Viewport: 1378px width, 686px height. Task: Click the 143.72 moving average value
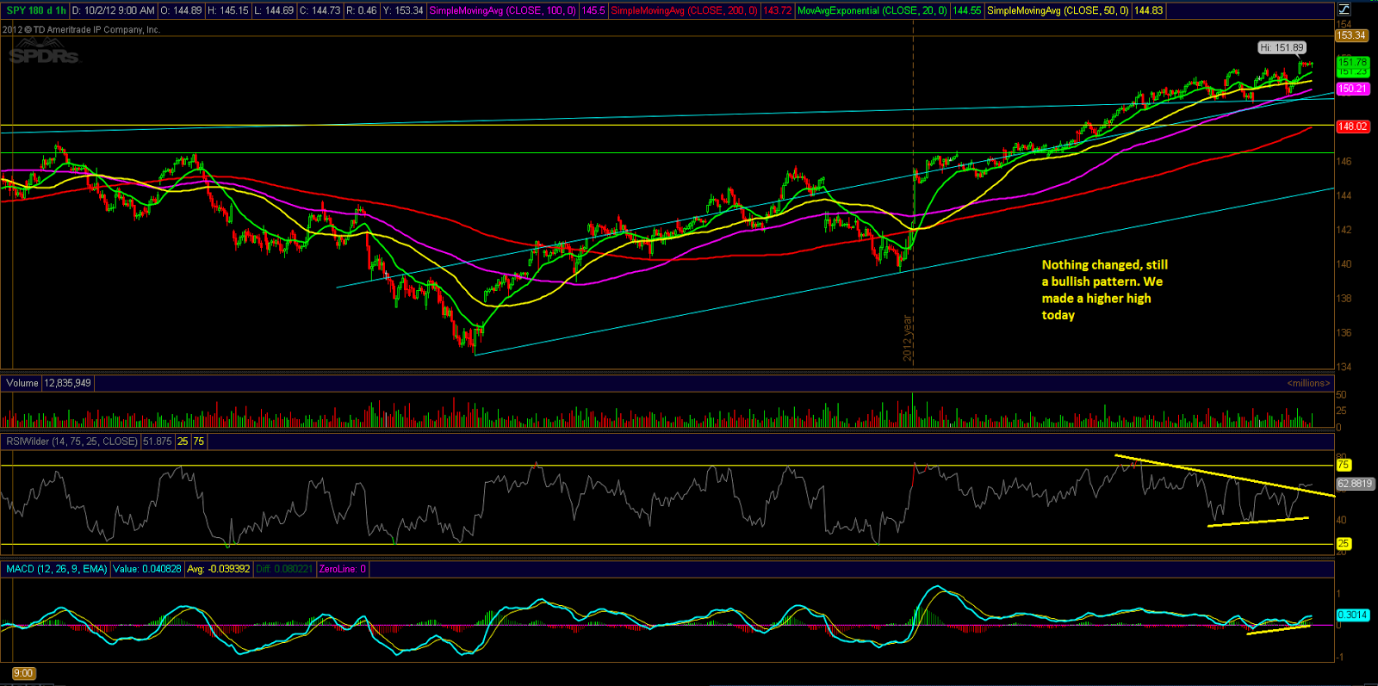(778, 10)
